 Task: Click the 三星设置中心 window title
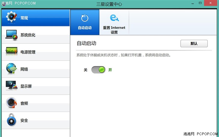(109, 4)
